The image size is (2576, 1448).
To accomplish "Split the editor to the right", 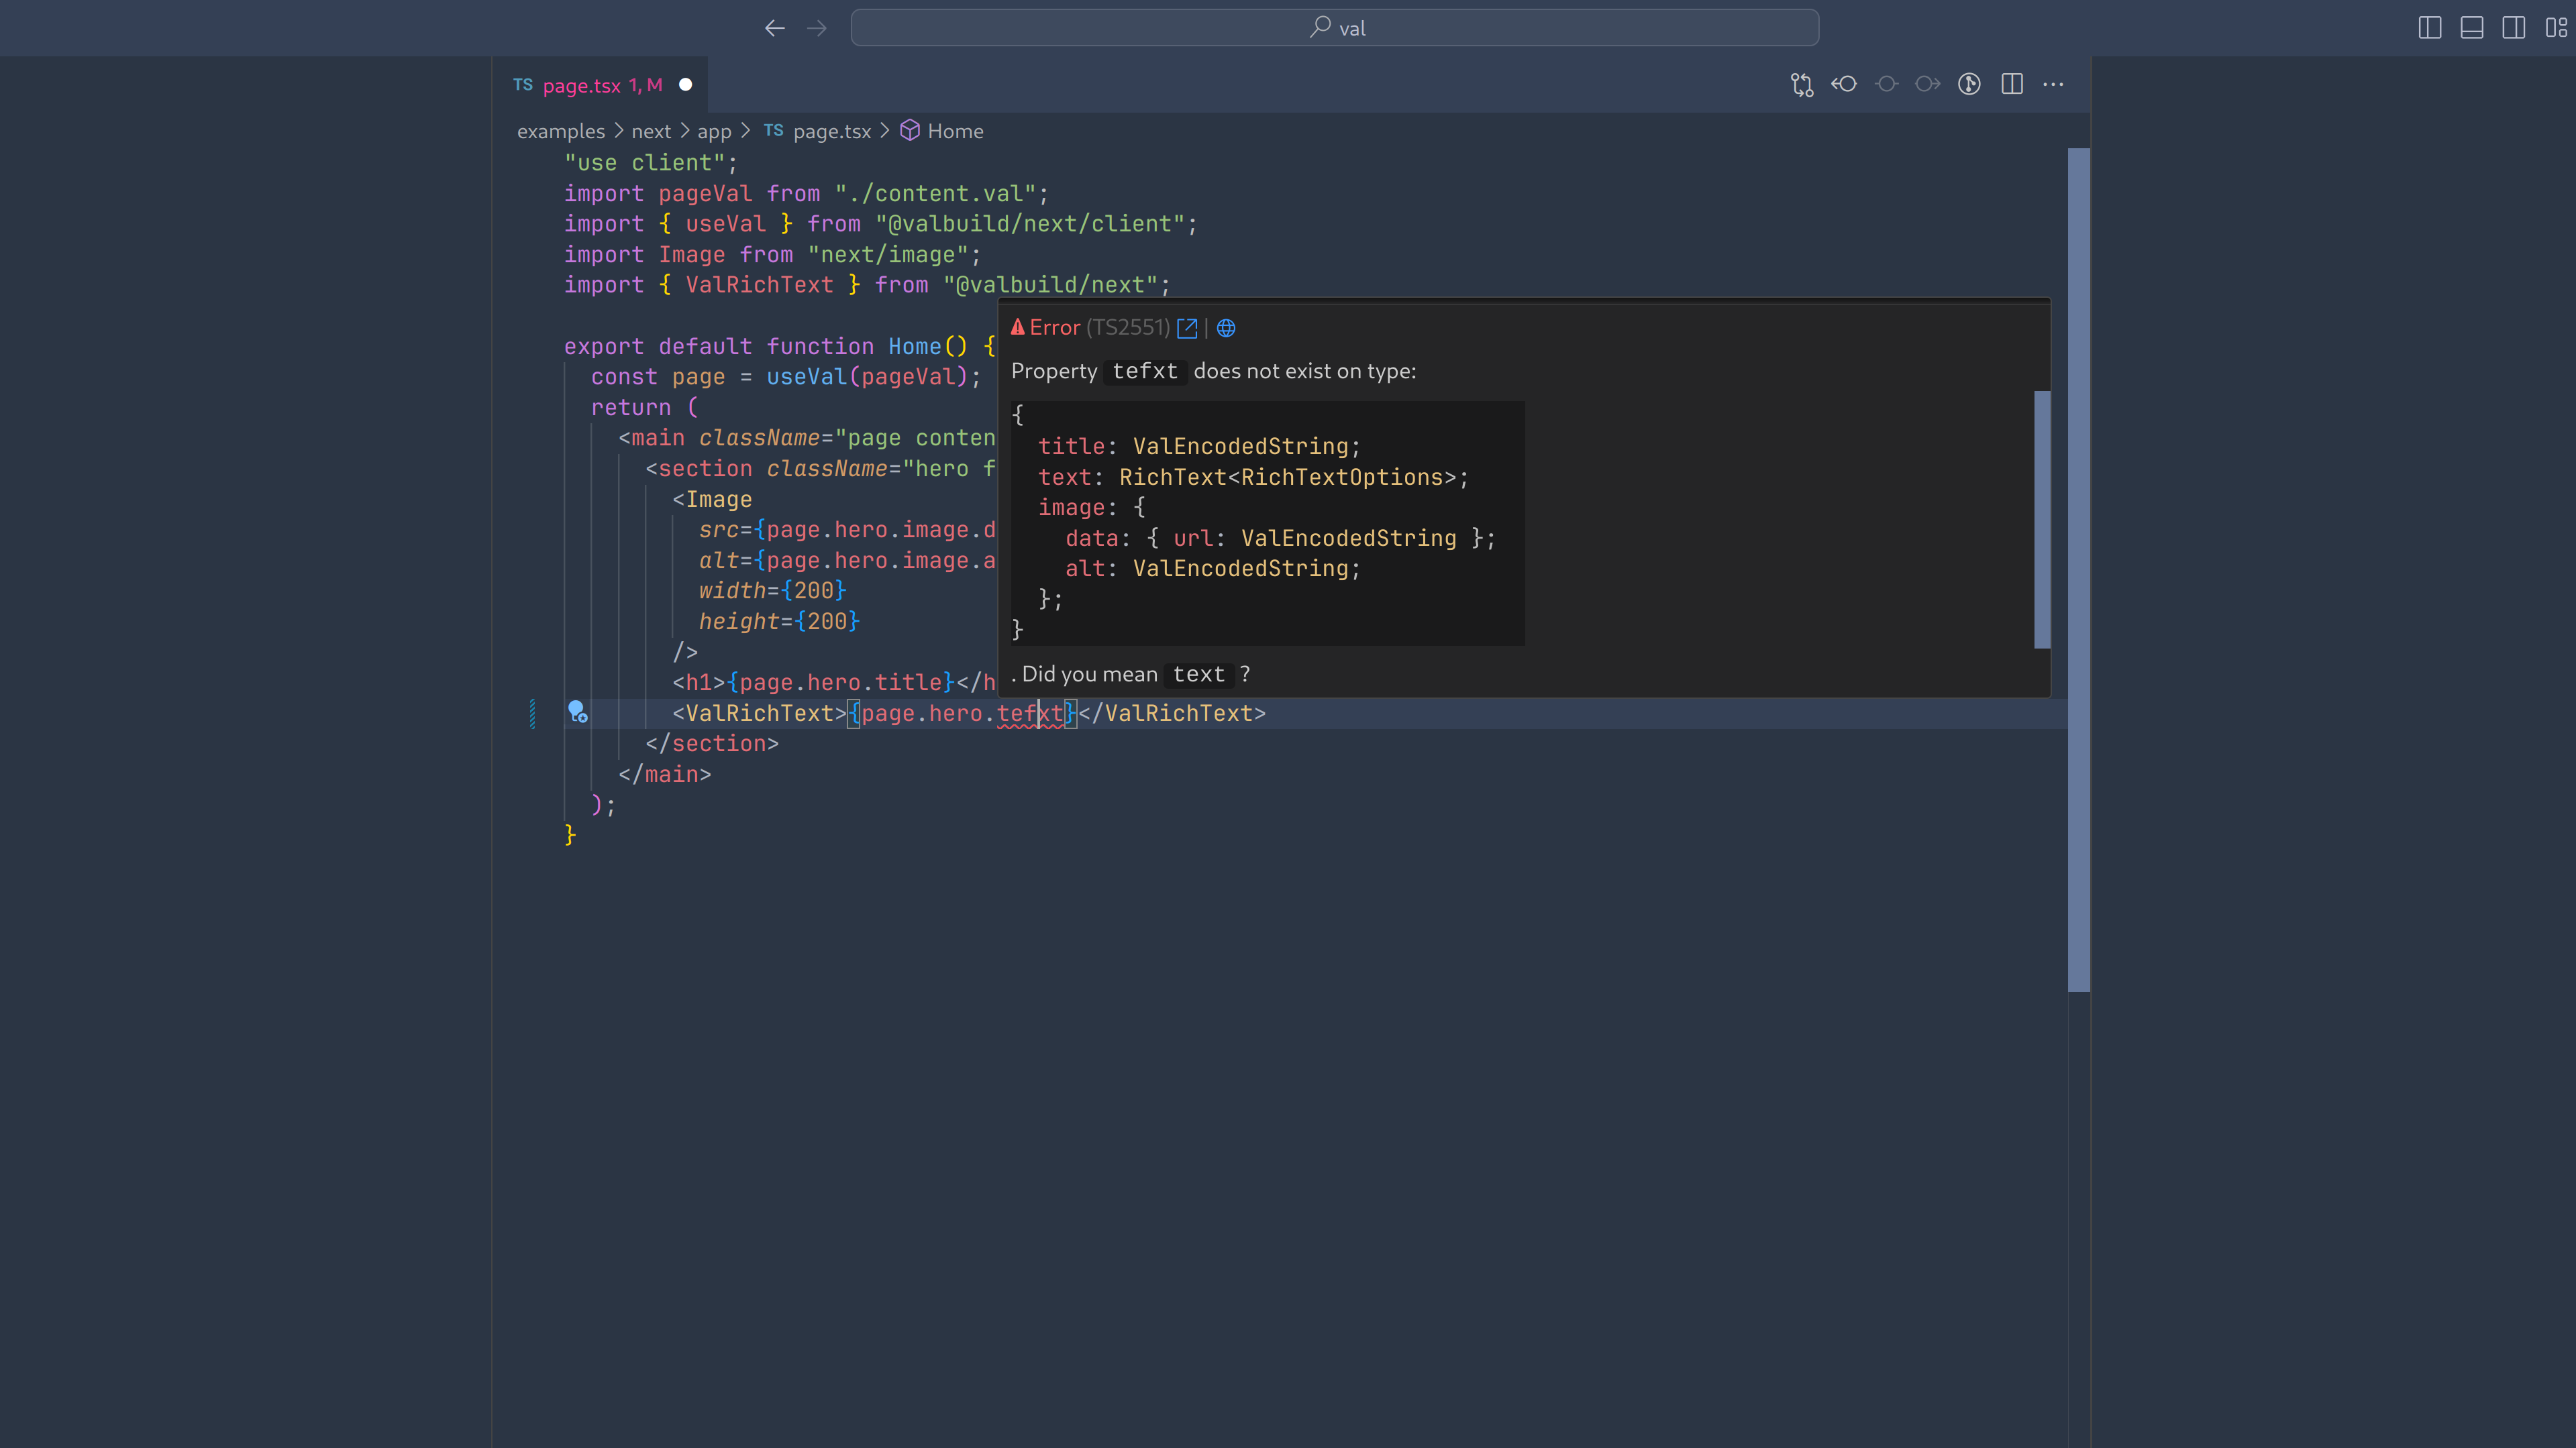I will click(2012, 85).
